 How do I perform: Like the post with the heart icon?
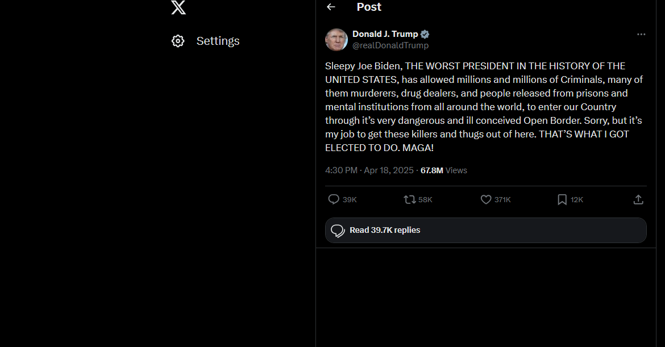pyautogui.click(x=486, y=199)
